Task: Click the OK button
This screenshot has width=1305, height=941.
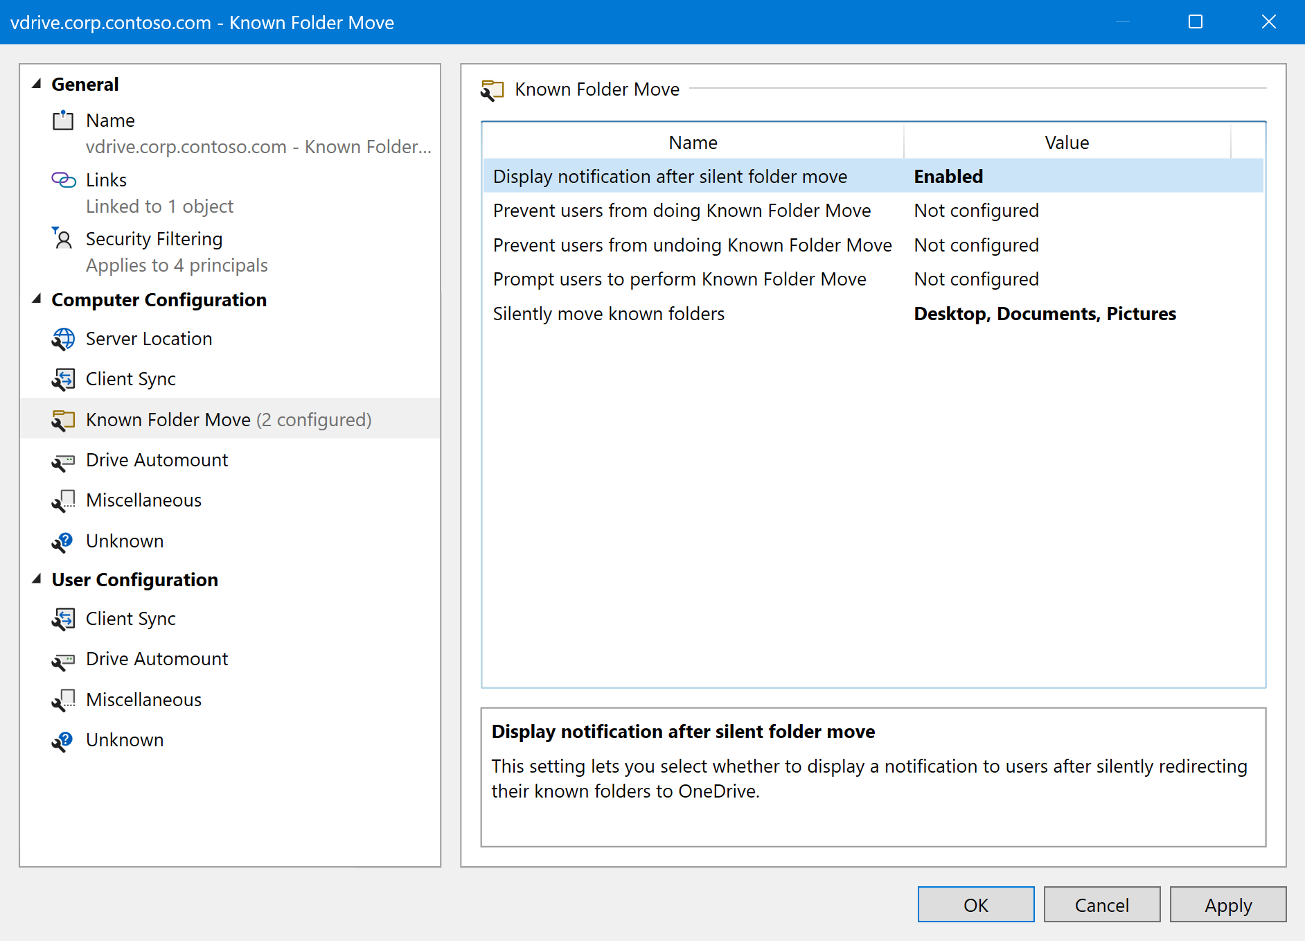Action: pyautogui.click(x=975, y=904)
